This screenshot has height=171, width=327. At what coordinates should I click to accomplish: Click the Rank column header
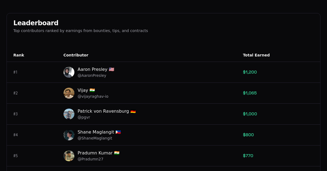pos(19,55)
